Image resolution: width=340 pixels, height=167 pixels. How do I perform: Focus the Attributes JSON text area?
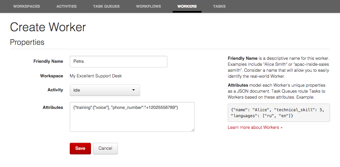tap(132, 117)
